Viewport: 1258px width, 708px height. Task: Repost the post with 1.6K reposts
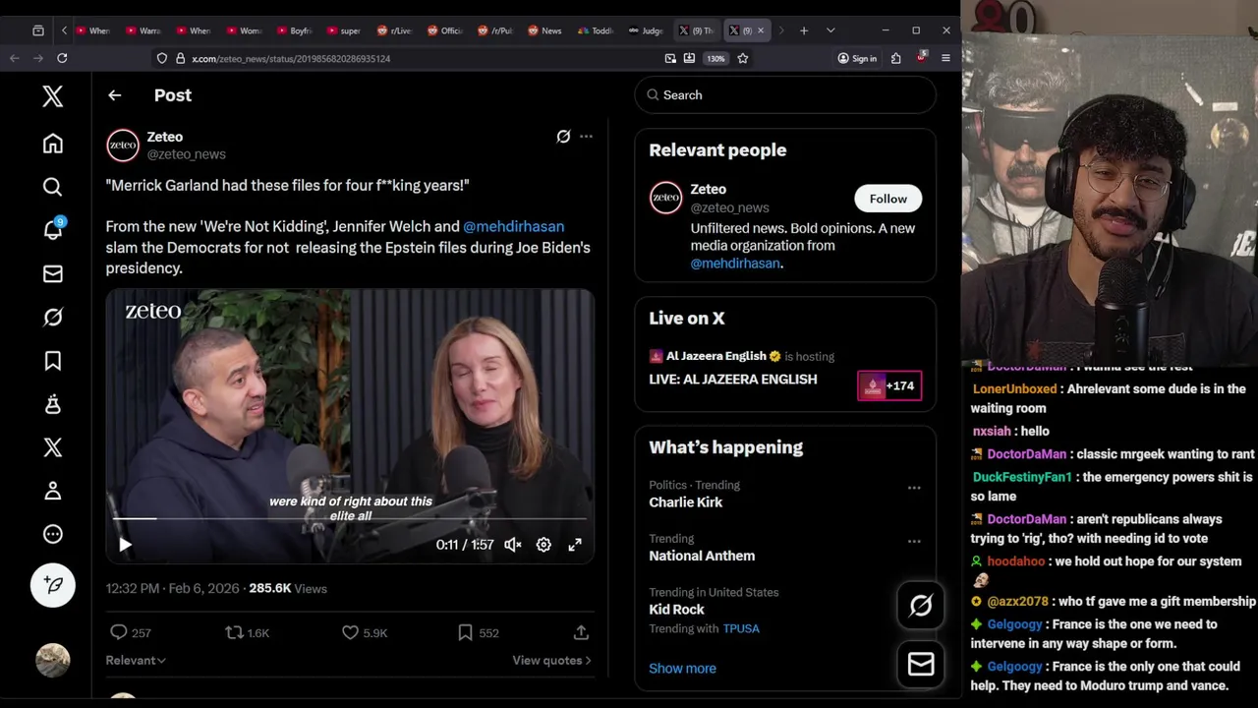(247, 633)
